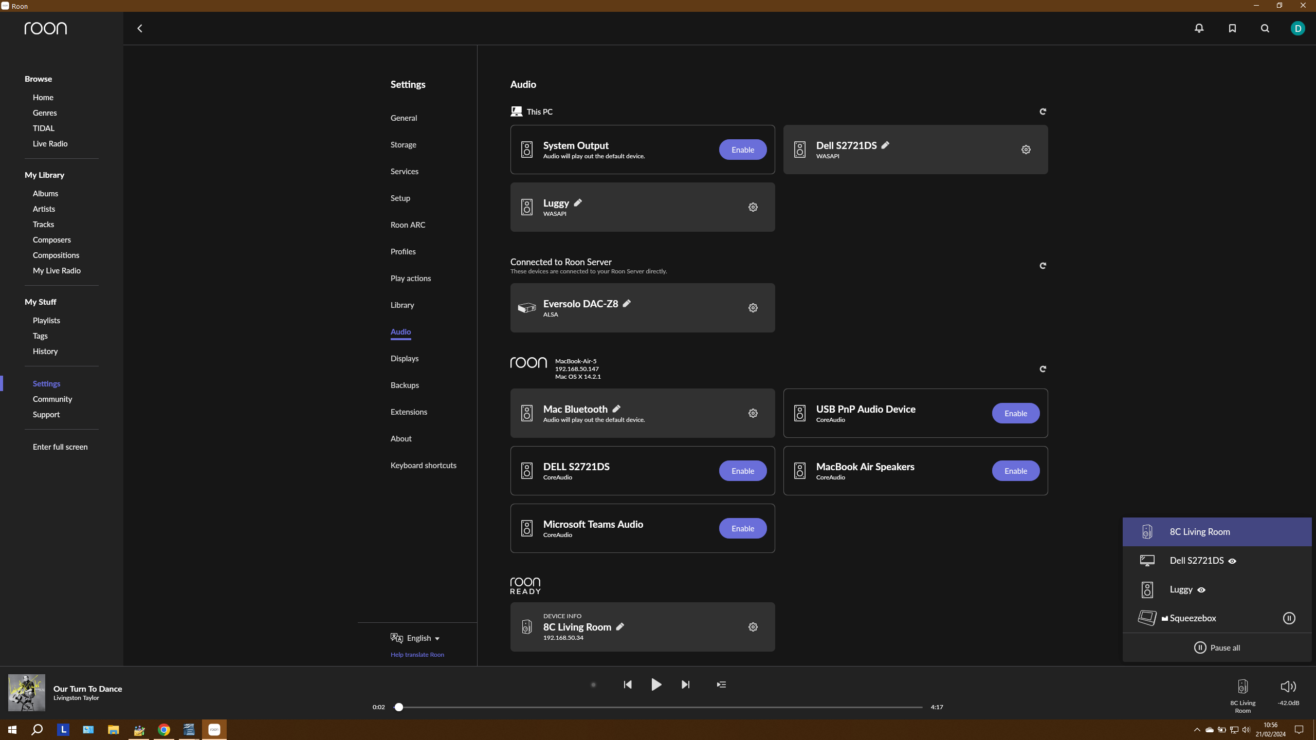Go back with the header arrow
Viewport: 1316px width, 740px height.
point(140,28)
